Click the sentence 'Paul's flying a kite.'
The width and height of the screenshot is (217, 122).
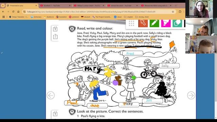[93, 116]
